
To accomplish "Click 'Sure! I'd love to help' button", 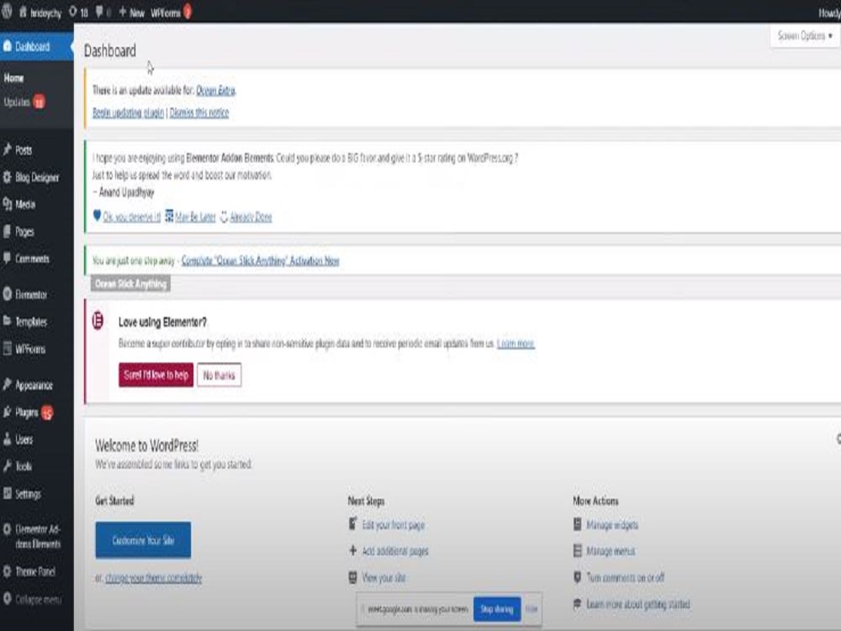I will tap(156, 374).
